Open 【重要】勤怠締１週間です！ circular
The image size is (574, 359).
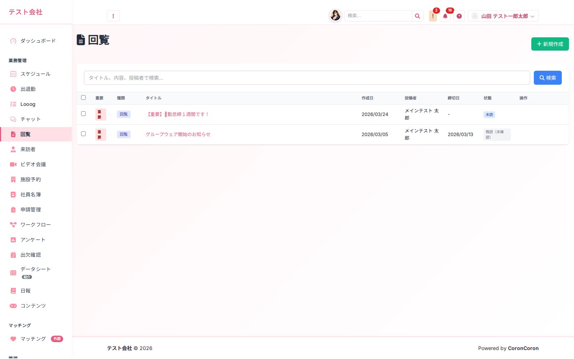click(177, 115)
